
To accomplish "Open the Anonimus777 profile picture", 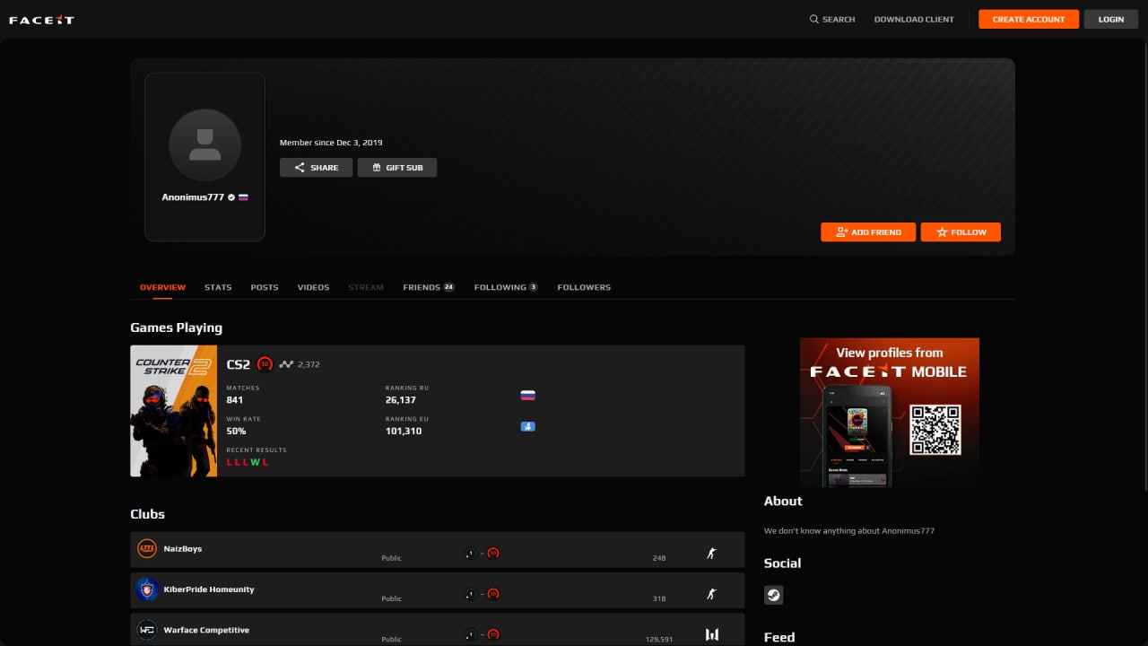I will click(x=204, y=144).
